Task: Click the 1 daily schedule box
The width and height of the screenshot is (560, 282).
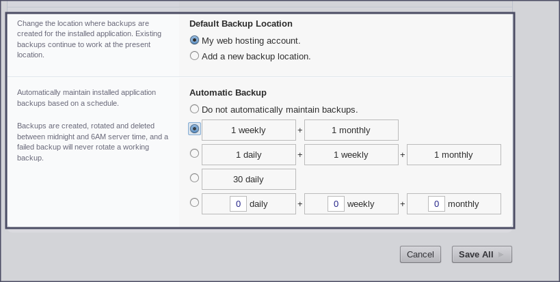Action: pyautogui.click(x=248, y=154)
